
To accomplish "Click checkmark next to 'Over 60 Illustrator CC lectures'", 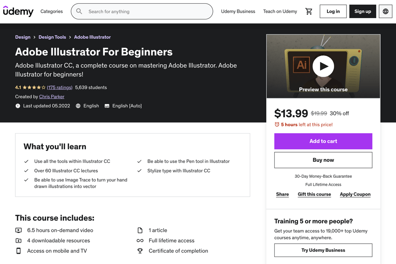I will point(26,171).
